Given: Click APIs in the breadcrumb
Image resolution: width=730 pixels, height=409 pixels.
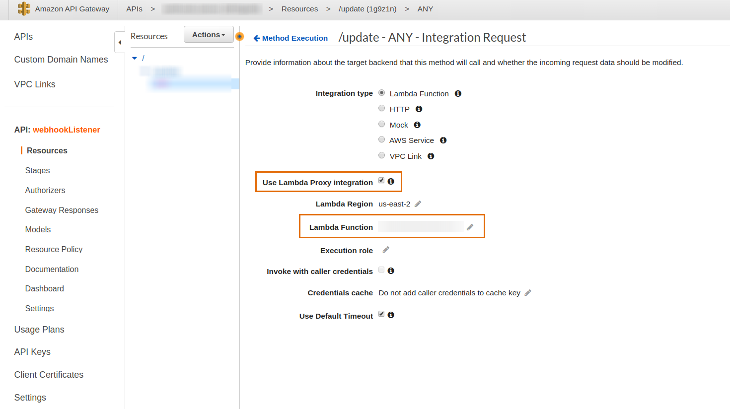Looking at the screenshot, I should click(134, 9).
